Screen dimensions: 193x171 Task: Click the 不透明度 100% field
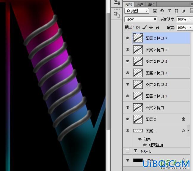(x=182, y=19)
